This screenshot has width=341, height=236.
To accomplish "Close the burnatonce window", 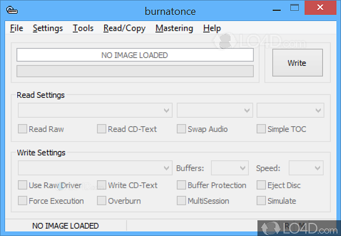I will (x=321, y=7).
